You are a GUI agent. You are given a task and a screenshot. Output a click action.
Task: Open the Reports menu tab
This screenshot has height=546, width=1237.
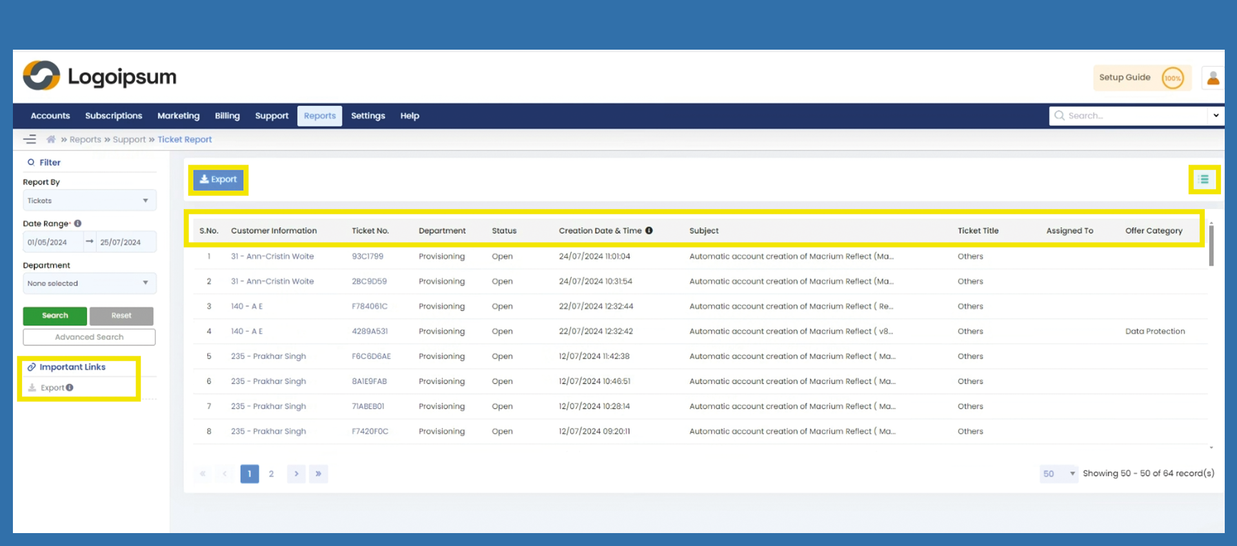coord(319,116)
